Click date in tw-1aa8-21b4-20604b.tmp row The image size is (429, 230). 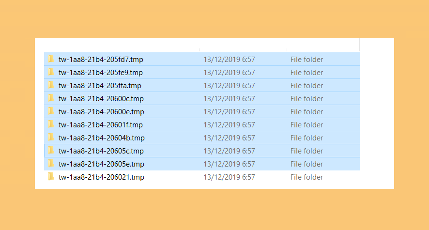230,138
